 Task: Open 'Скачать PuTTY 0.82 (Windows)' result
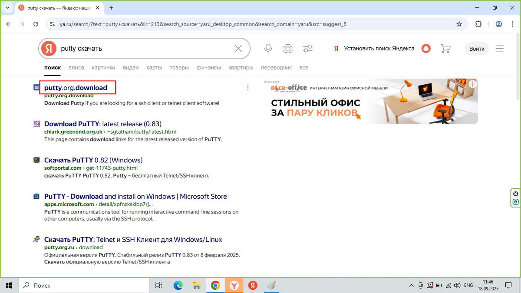(93, 160)
